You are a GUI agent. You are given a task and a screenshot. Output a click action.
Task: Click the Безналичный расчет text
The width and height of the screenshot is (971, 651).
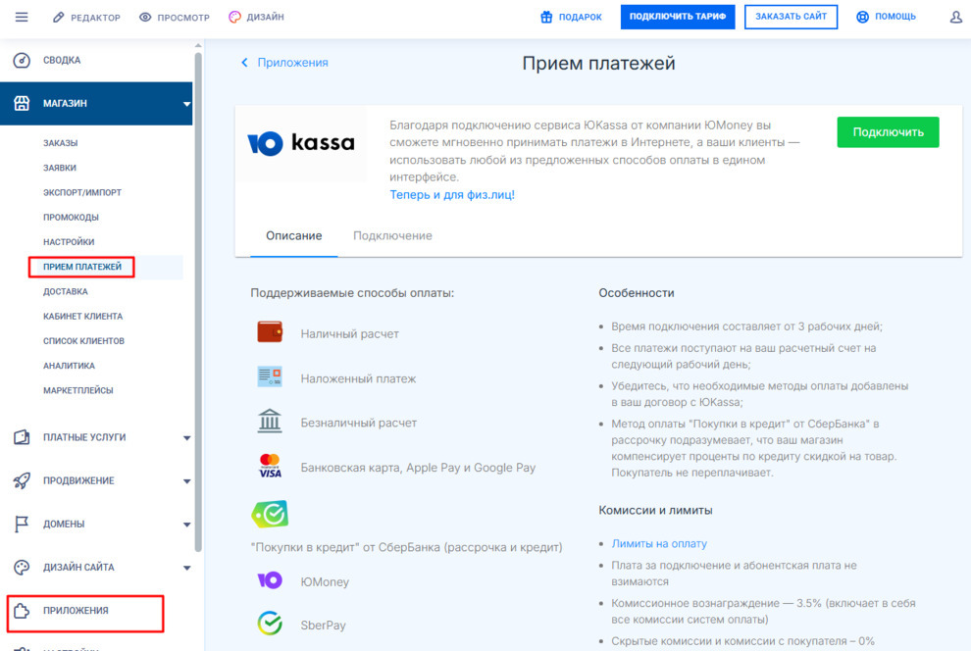[359, 423]
